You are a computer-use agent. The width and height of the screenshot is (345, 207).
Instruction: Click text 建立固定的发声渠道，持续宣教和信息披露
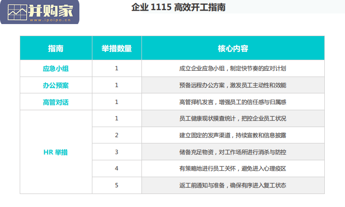pyautogui.click(x=233, y=135)
